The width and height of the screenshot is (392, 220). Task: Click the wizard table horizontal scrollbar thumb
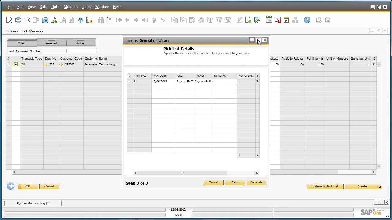pyautogui.click(x=183, y=173)
